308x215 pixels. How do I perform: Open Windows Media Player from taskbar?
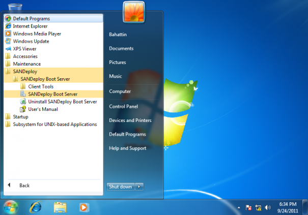pos(85,207)
